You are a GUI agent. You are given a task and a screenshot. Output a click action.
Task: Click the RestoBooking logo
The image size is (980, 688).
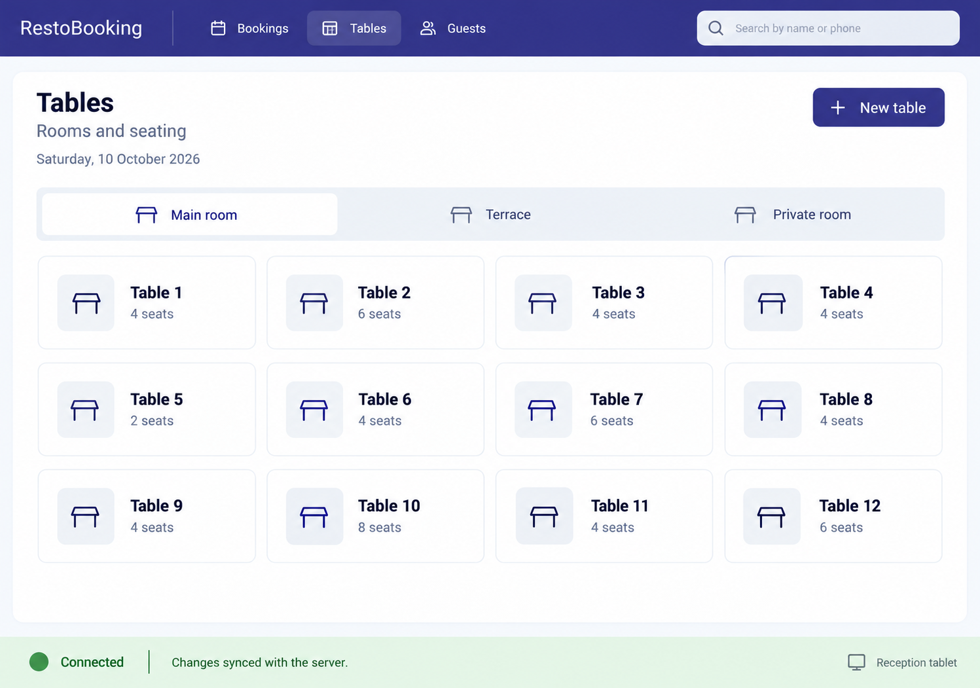(81, 28)
